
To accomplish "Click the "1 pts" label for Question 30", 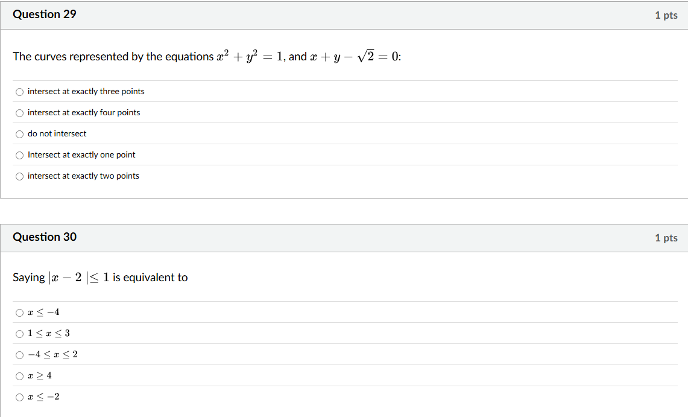I will 666,238.
